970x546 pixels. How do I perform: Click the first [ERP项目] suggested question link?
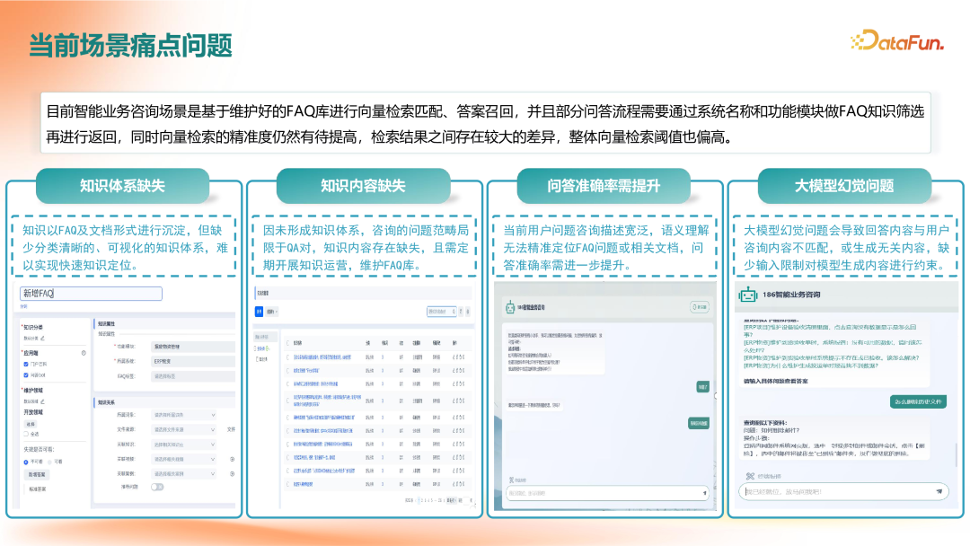tap(829, 330)
